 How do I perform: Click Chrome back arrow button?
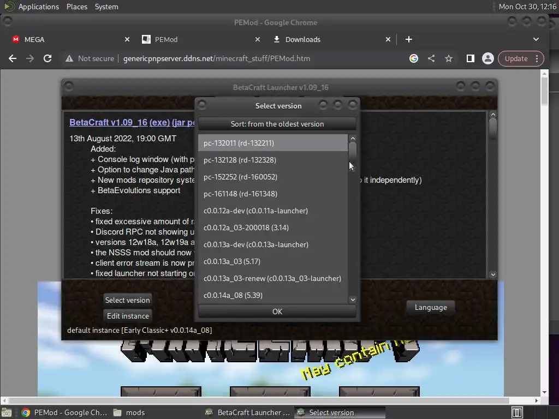tap(13, 58)
